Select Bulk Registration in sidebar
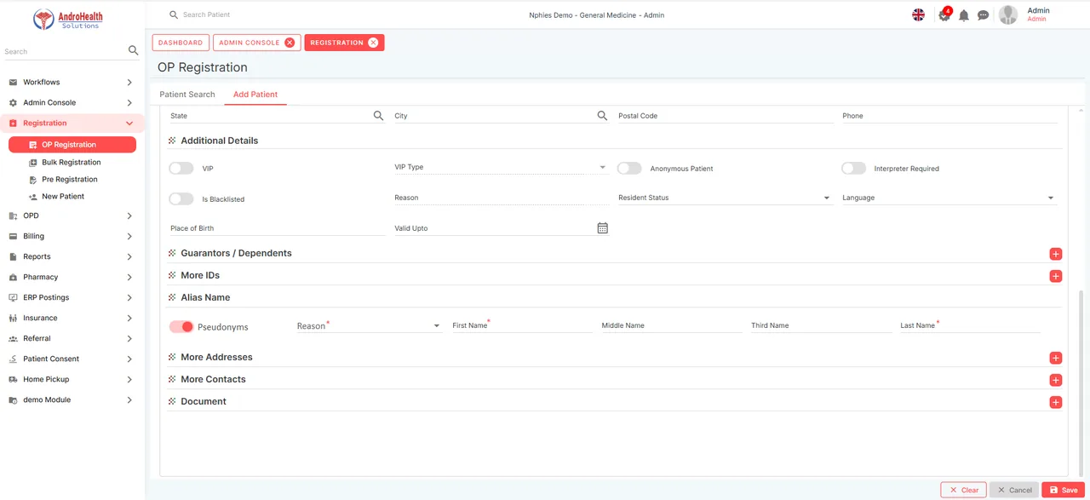The image size is (1090, 500). (71, 163)
